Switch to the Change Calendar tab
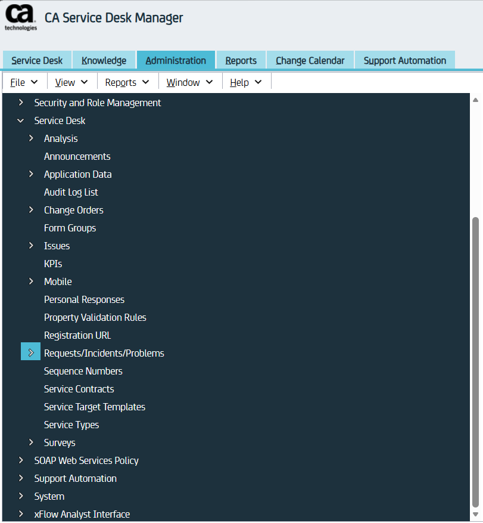The image size is (483, 523). (x=310, y=60)
